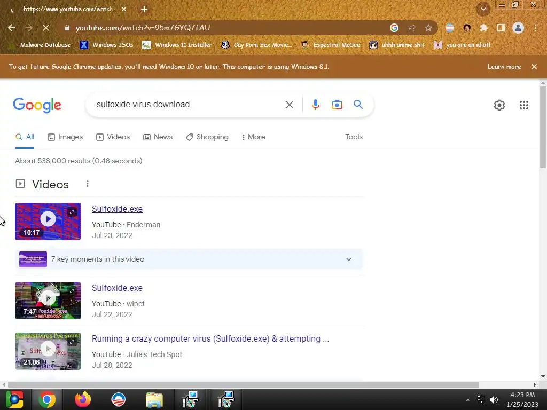Open Espectral McGee bookmark
The image size is (547, 410).
tap(330, 45)
